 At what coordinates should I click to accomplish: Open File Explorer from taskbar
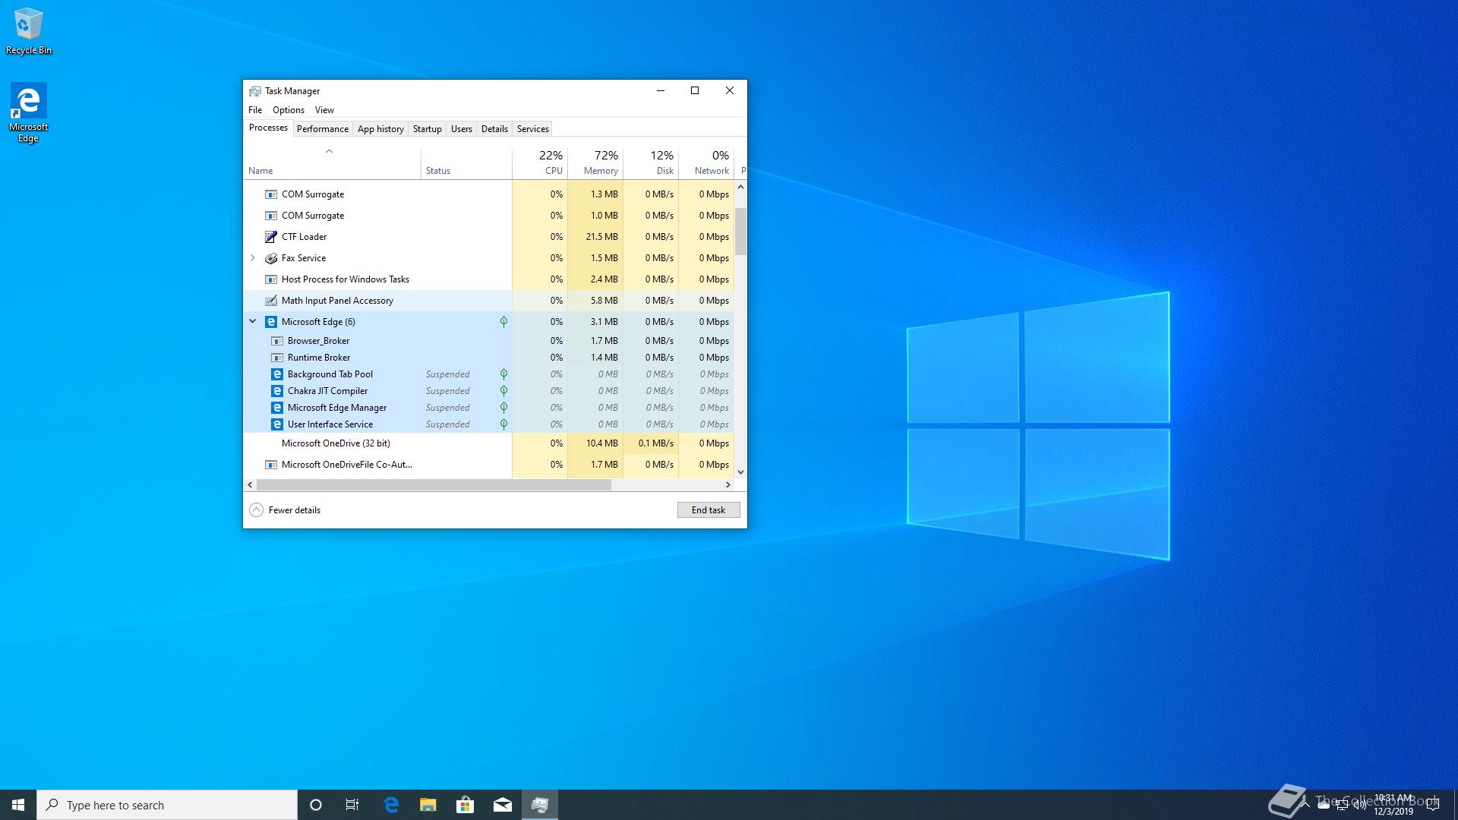(428, 805)
